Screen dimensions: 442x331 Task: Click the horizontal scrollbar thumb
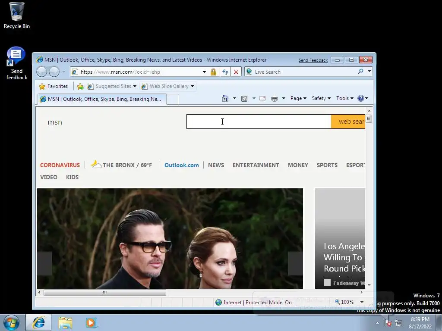click(104, 293)
